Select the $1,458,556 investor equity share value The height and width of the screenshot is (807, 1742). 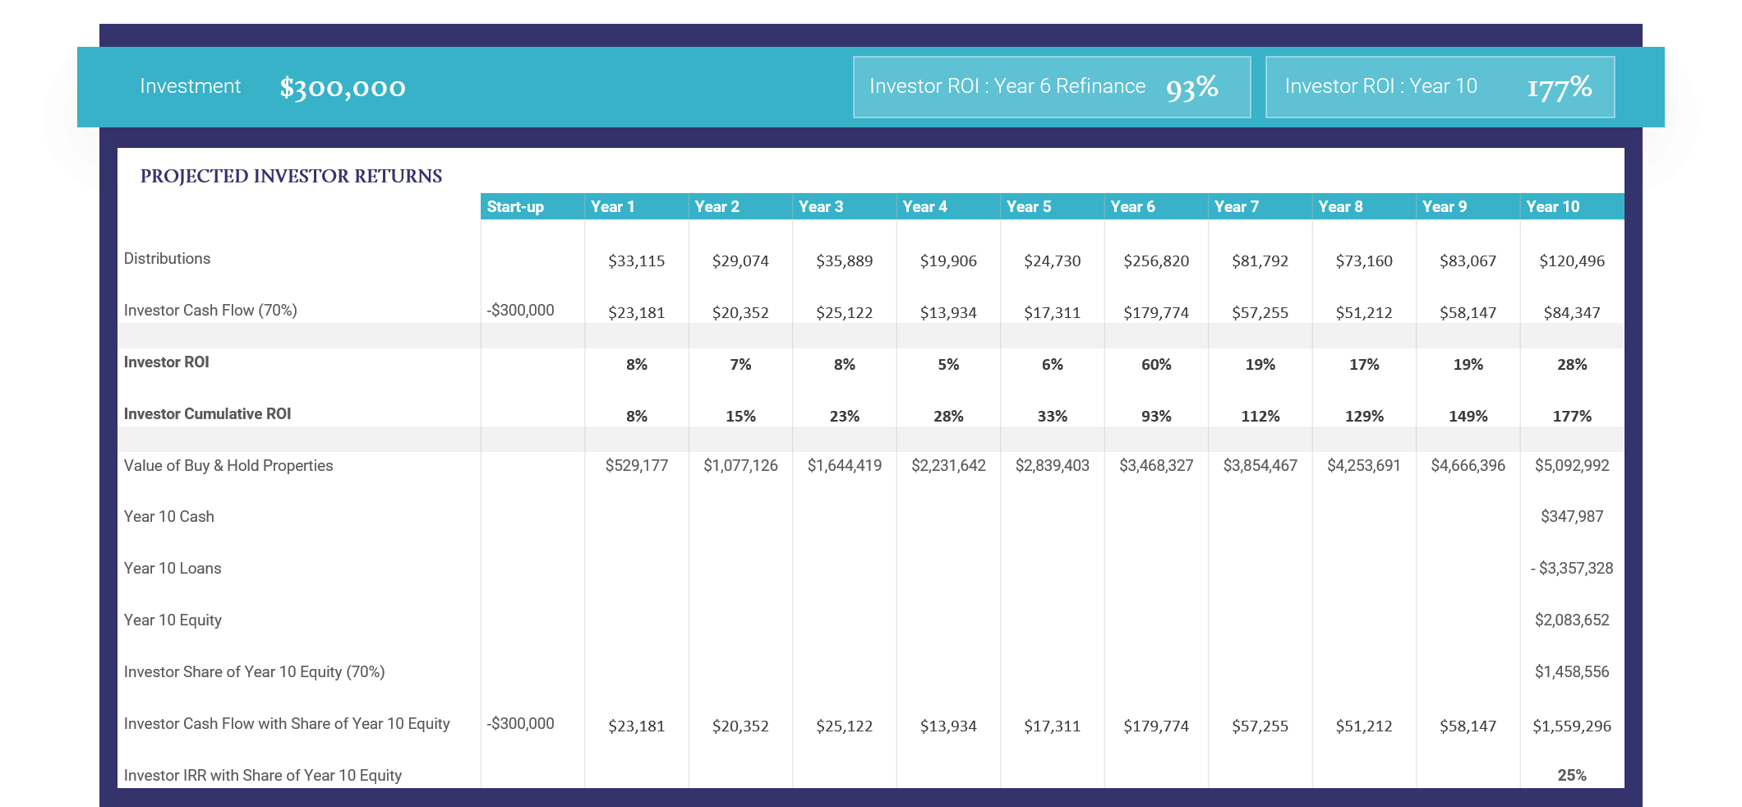pos(1572,672)
